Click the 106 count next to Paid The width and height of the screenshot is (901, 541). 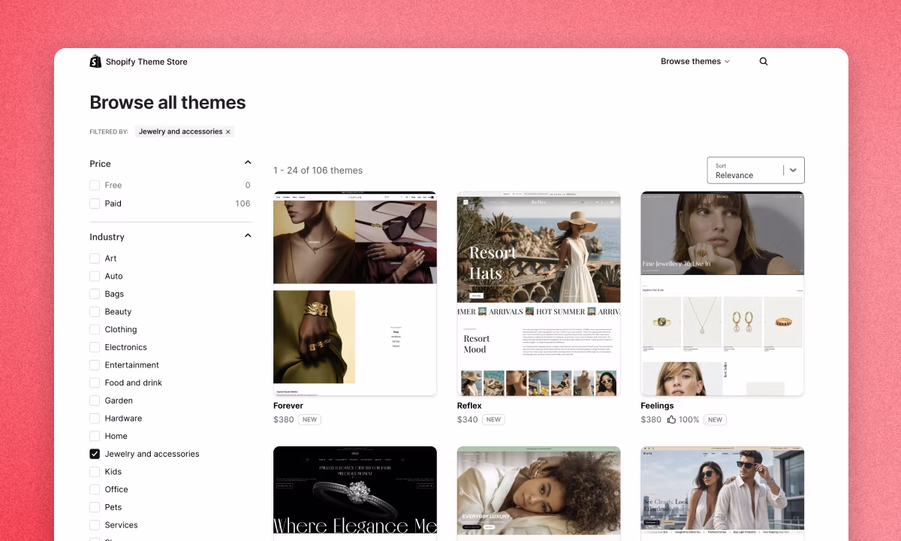[x=243, y=204]
